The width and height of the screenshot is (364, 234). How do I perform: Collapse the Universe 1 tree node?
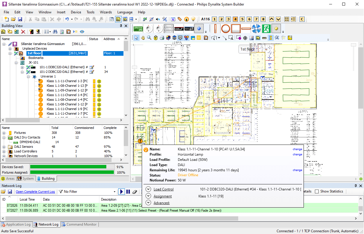click(28, 77)
